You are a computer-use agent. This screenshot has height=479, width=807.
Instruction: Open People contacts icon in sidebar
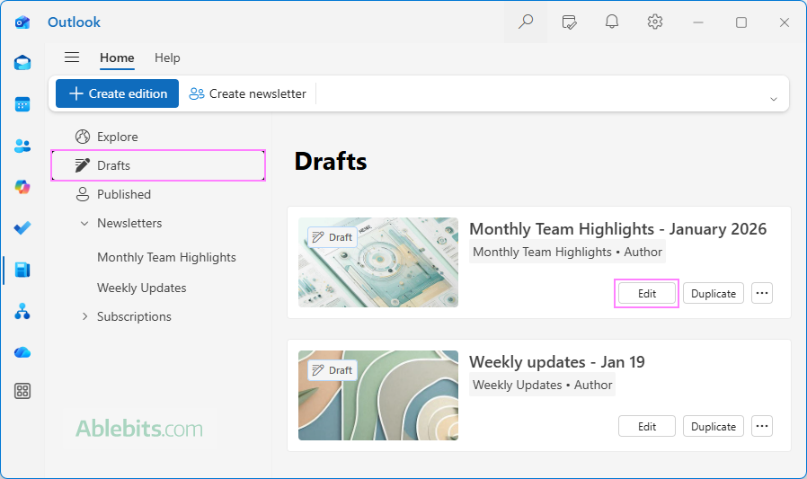(x=22, y=146)
